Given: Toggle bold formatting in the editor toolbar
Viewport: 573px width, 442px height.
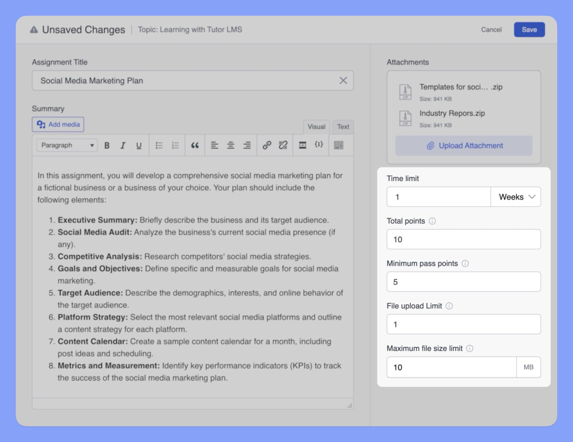Looking at the screenshot, I should 107,145.
